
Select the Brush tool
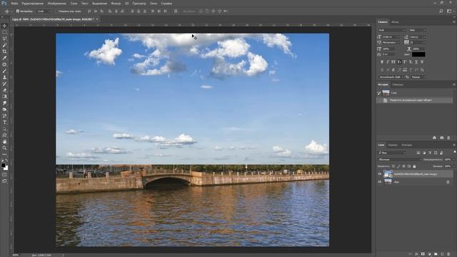tap(4, 71)
